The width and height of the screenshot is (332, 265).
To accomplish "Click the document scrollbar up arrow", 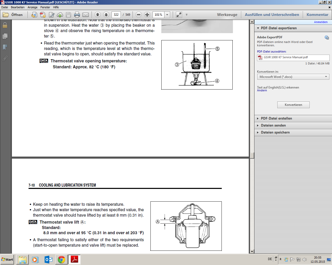I will [x=252, y=22].
